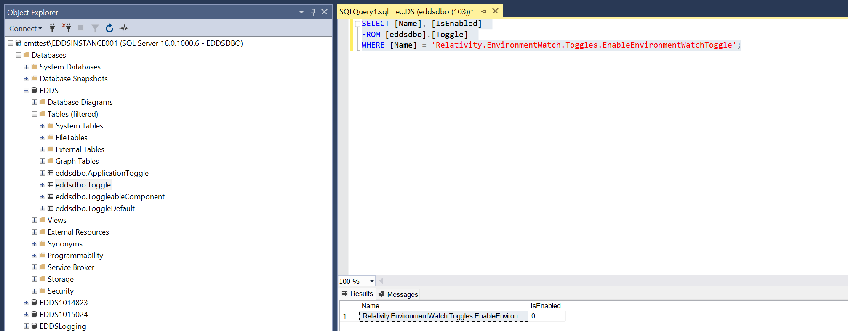Select the Name result cell in row 1
This screenshot has width=848, height=331.
pos(443,316)
